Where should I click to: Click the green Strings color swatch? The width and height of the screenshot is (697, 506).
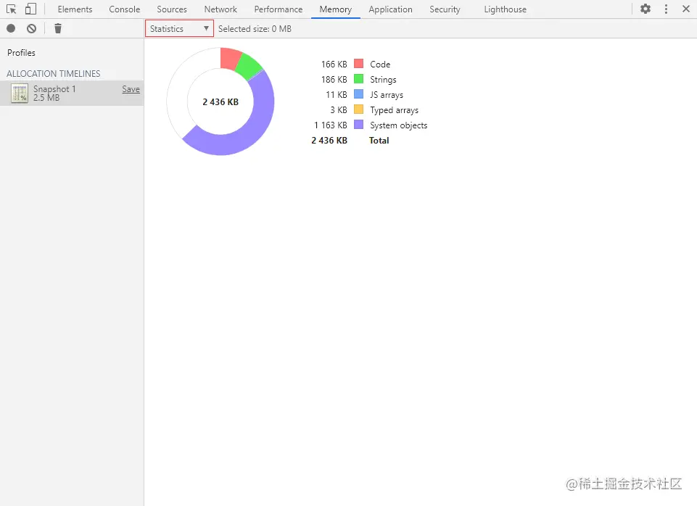[359, 78]
